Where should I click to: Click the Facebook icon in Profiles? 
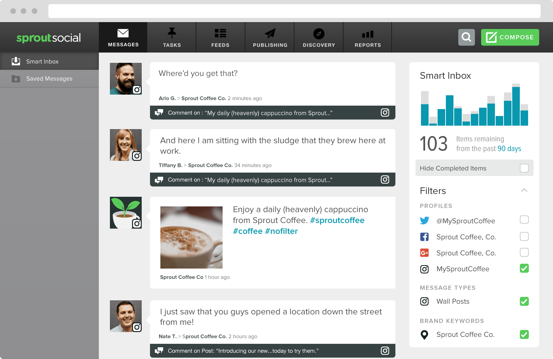424,237
